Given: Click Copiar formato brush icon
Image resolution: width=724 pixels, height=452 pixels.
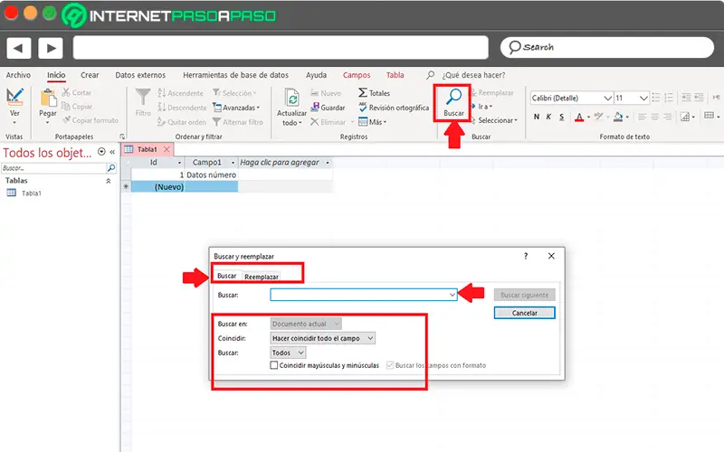Looking at the screenshot, I should coord(66,120).
